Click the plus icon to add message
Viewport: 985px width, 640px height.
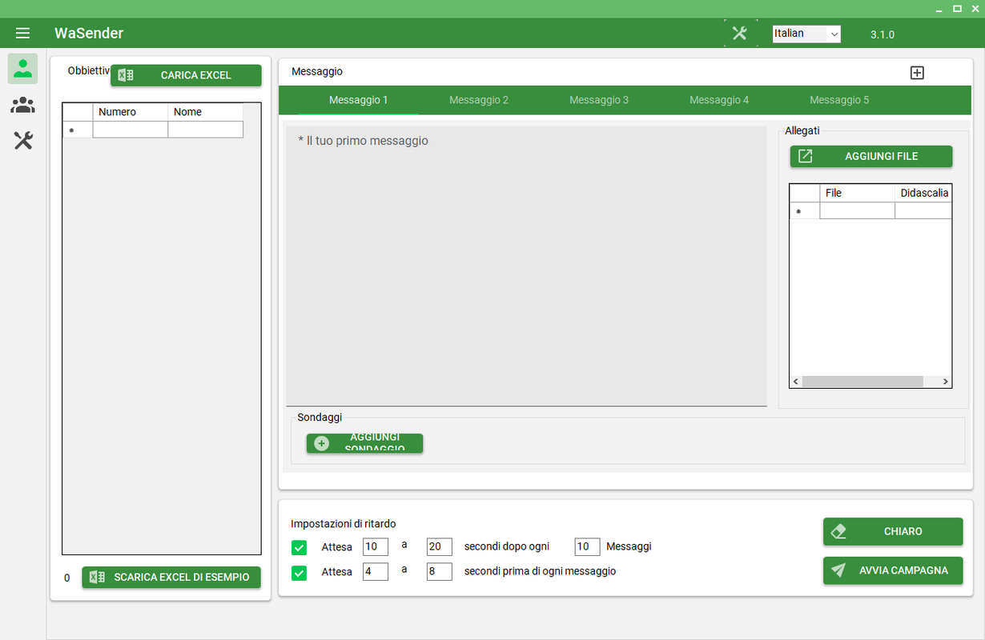click(x=918, y=73)
